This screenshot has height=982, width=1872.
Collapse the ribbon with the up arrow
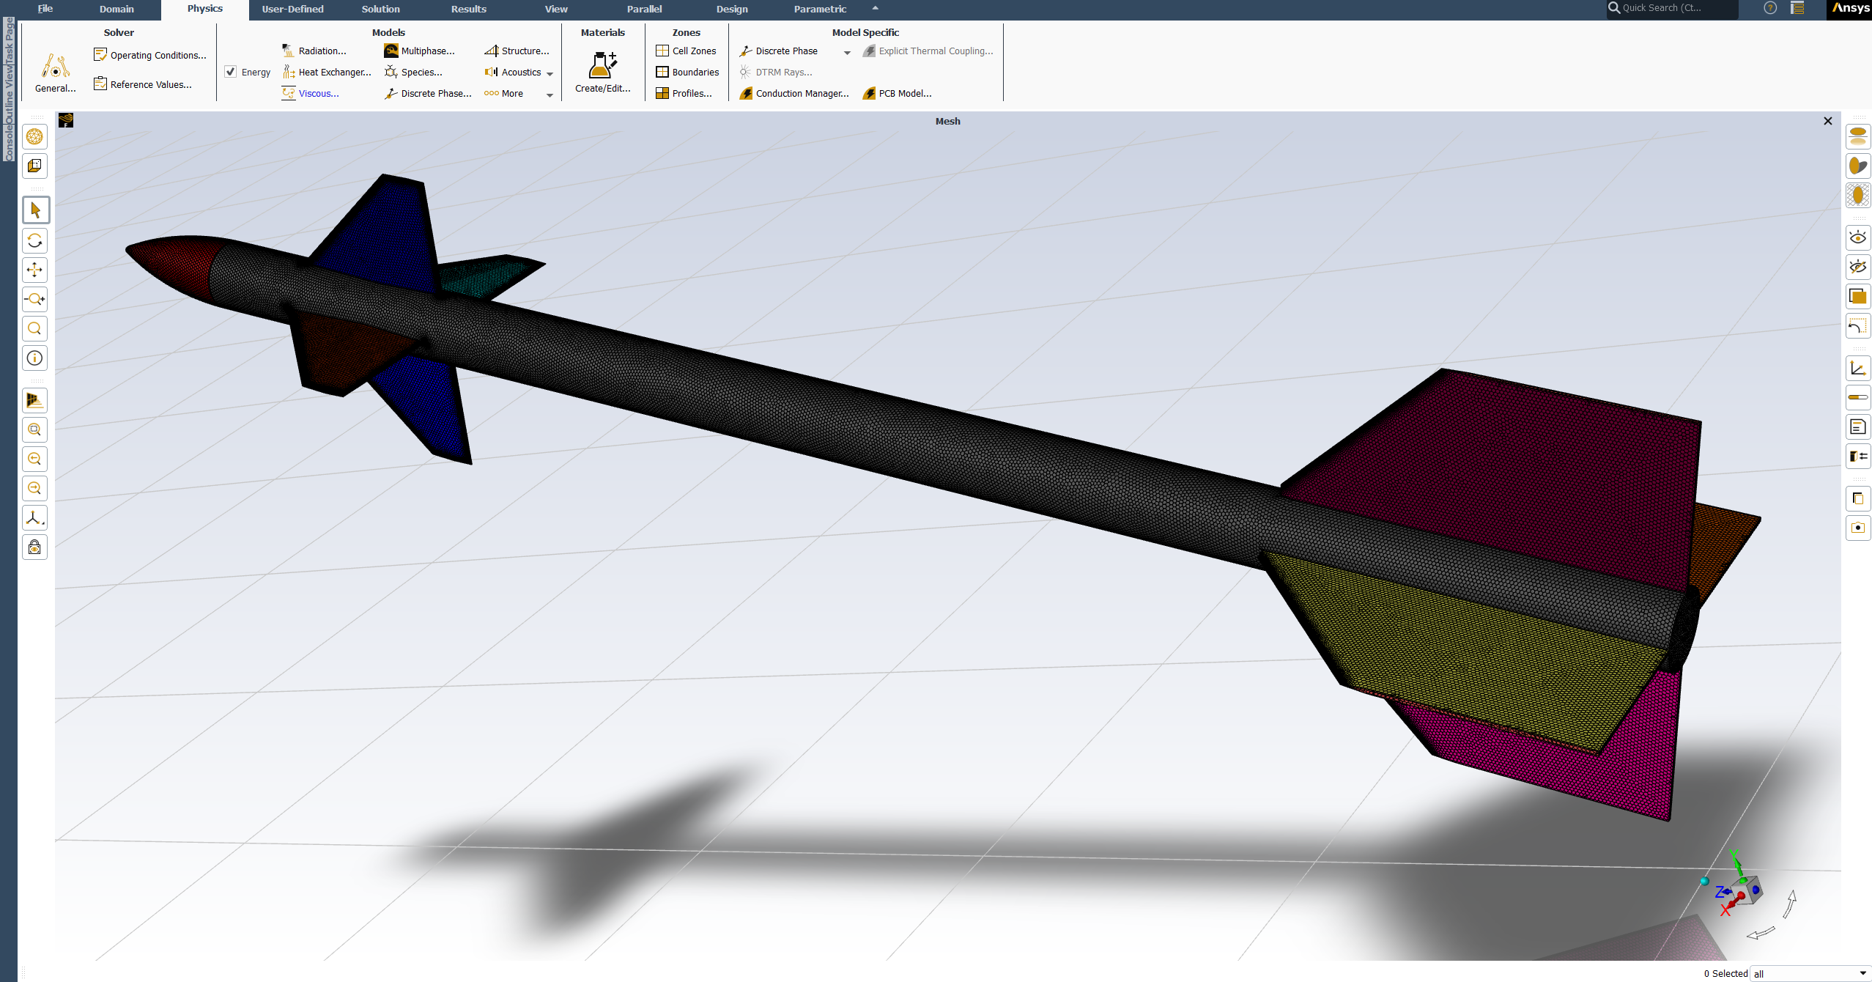[875, 8]
